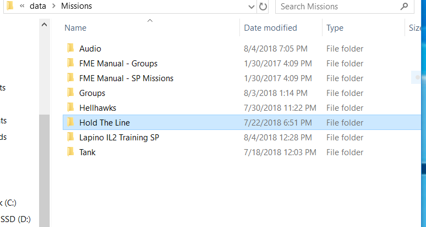This screenshot has height=227, width=426.
Task: Open the address bar history dropdown arrow
Action: [x=252, y=7]
